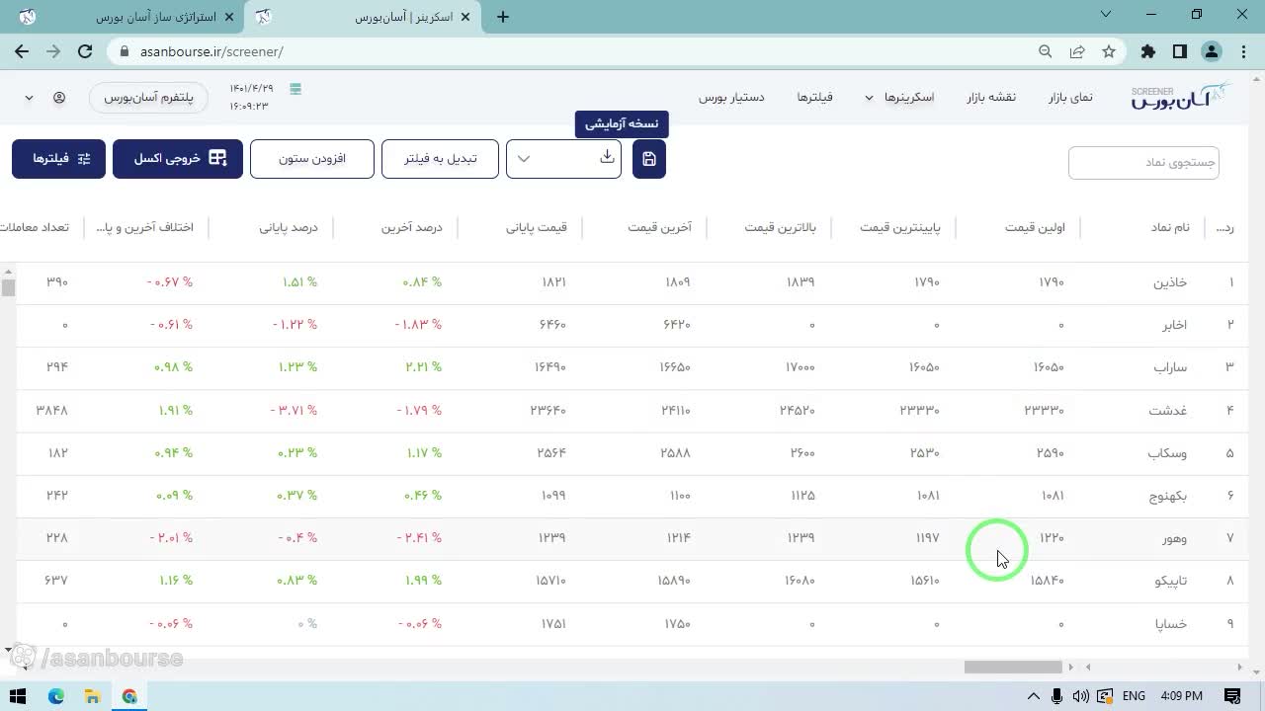
Task: Open دستیار بورس menu item
Action: click(731, 97)
